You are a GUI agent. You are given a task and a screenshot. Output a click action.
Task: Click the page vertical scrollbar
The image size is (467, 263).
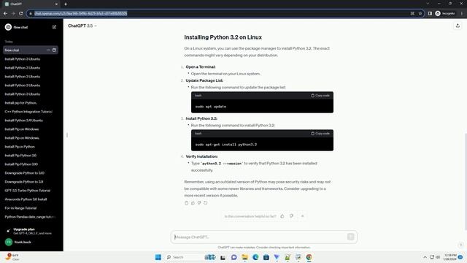[x=466, y=182]
